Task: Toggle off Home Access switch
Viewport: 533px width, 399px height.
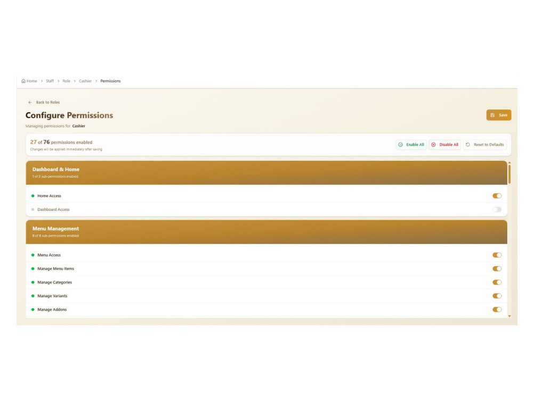Action: pyautogui.click(x=497, y=196)
